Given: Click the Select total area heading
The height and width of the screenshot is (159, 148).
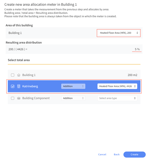Looking at the screenshot, I should pyautogui.click(x=19, y=60).
